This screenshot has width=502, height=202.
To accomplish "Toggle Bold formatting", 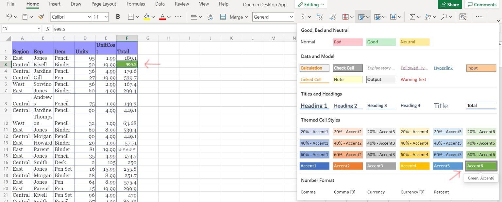I will (118, 17).
